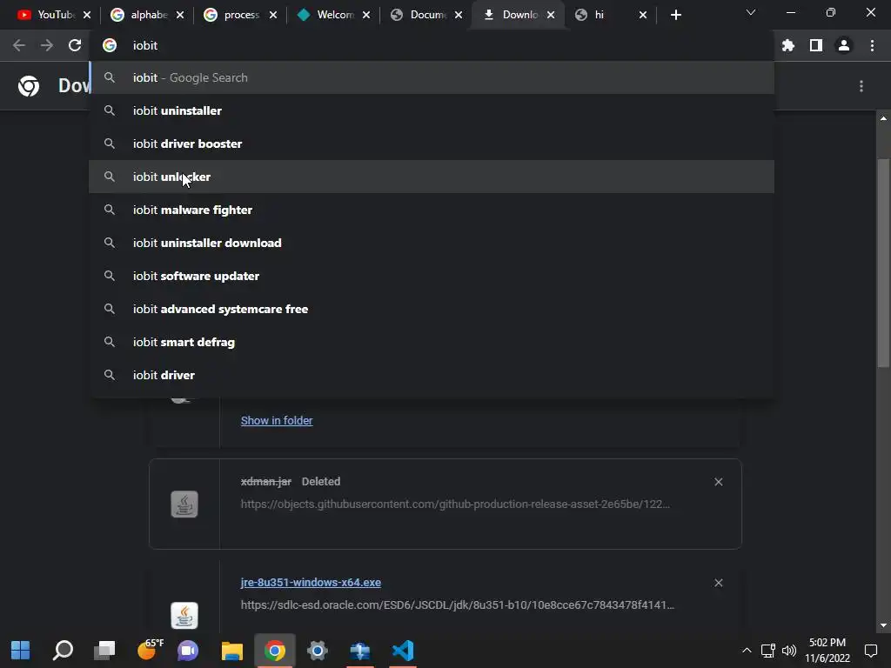
Task: Open jre-8u351-windows-x64.exe download link
Action: [x=311, y=582]
